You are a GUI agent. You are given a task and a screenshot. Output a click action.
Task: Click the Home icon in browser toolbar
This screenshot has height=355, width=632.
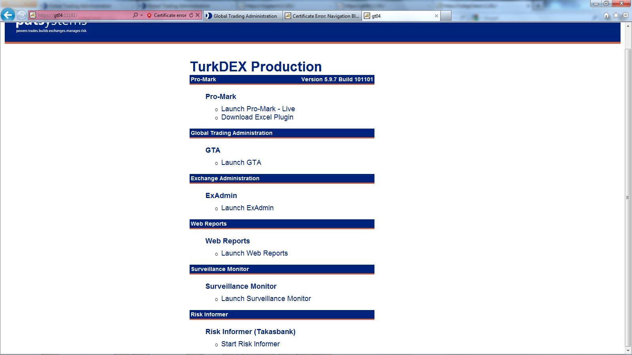606,15
